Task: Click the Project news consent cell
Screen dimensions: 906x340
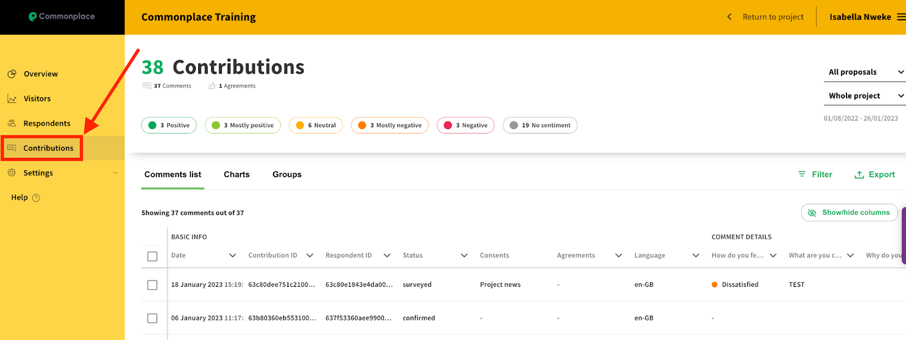Action: 501,285
